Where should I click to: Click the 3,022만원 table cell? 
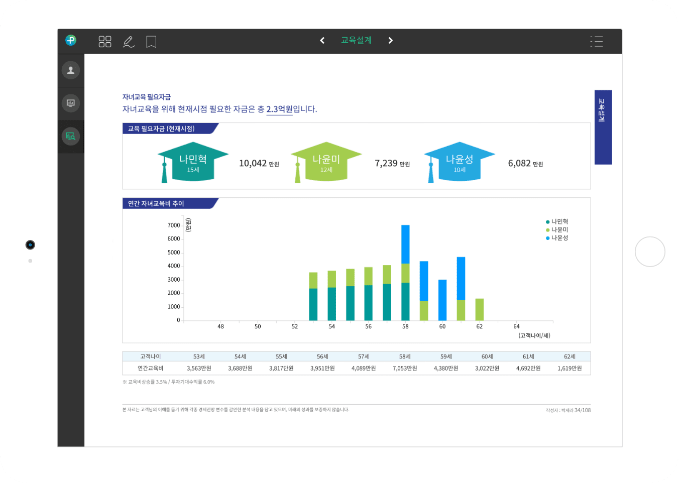(487, 368)
